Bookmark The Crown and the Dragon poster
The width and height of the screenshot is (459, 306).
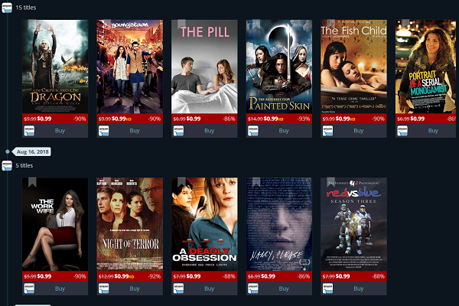pyautogui.click(x=32, y=24)
